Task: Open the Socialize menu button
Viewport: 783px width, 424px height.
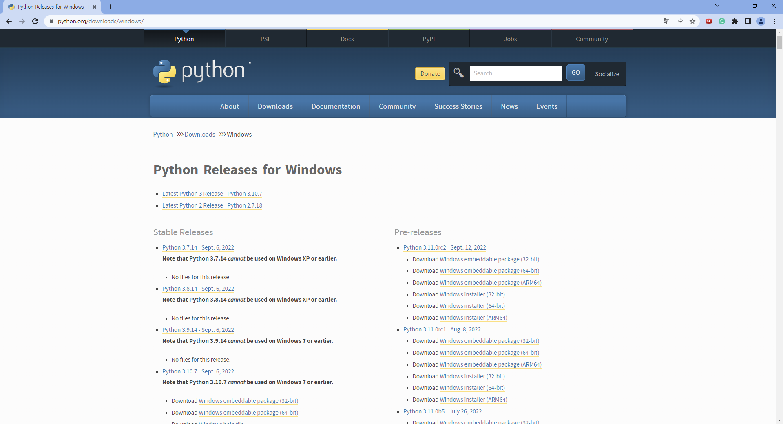Action: [x=607, y=74]
